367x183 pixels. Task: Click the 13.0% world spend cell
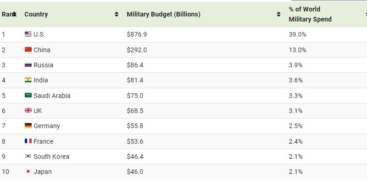click(x=297, y=49)
